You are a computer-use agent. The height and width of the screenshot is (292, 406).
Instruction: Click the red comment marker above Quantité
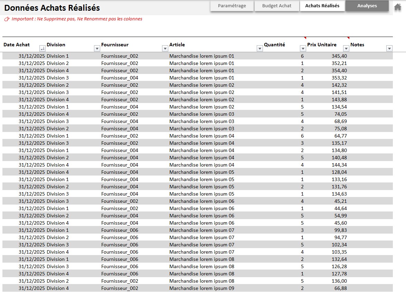(x=305, y=38)
